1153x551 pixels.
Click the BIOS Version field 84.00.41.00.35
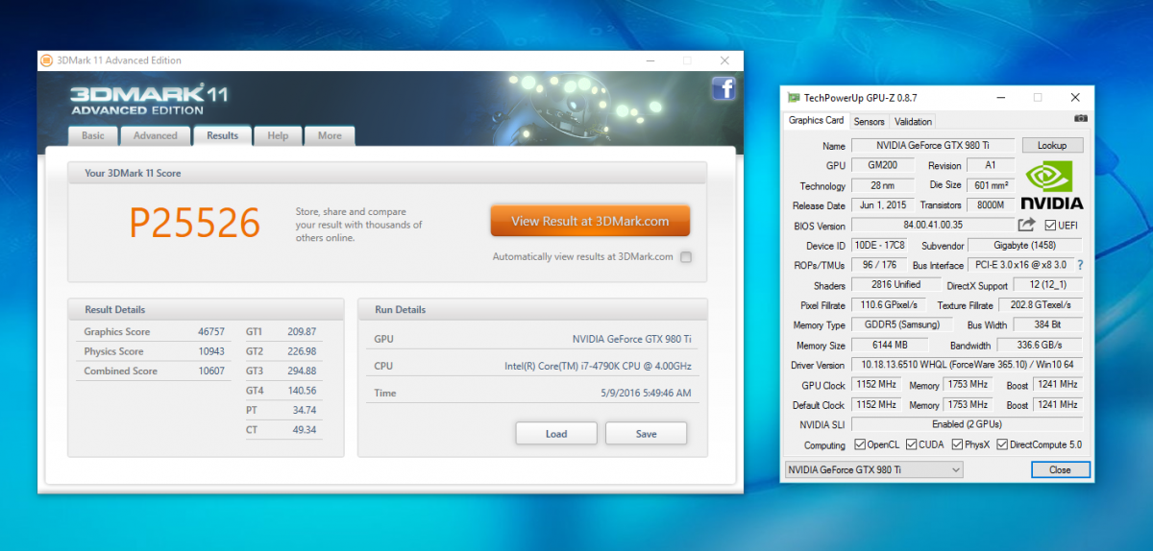[x=932, y=226]
